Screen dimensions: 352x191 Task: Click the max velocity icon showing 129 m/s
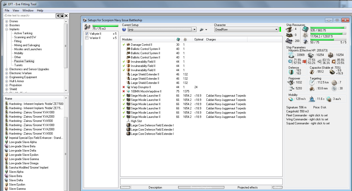pos(291,99)
